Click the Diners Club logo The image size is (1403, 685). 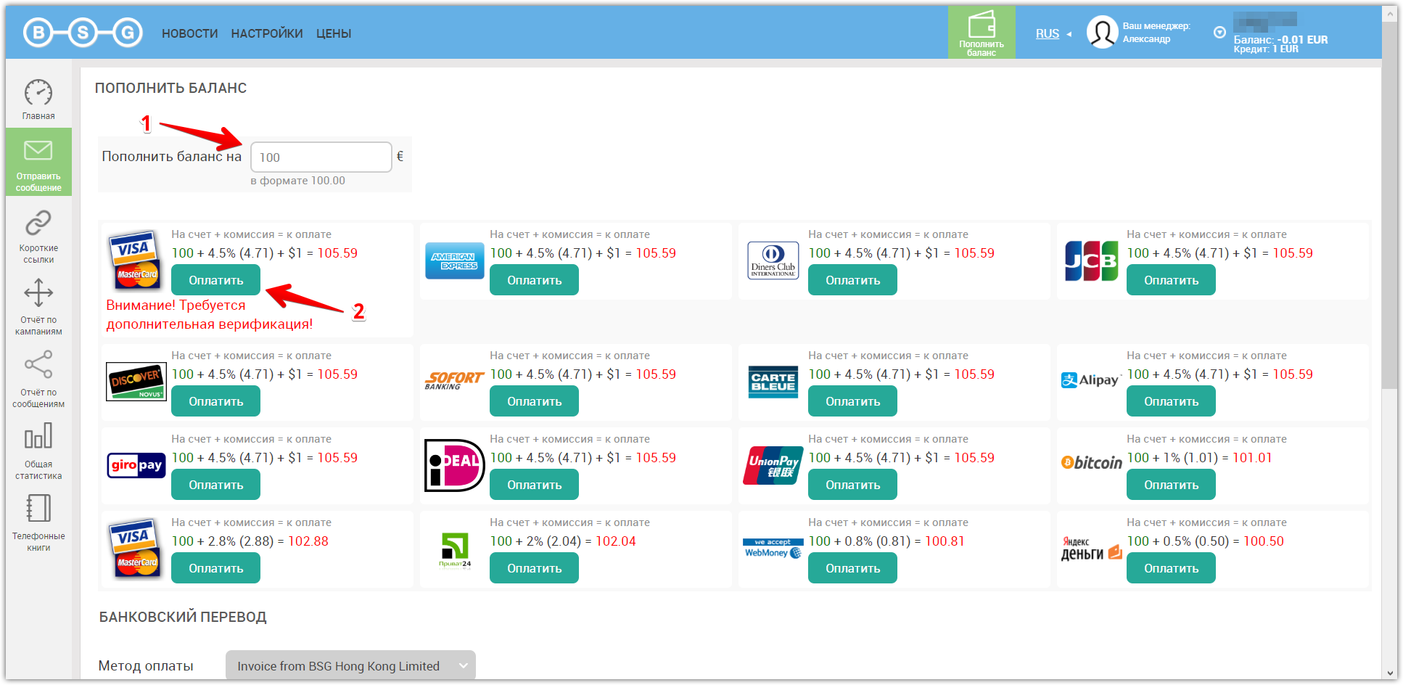click(773, 261)
